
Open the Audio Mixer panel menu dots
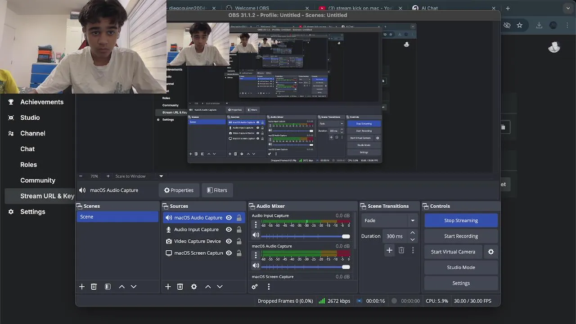coord(269,287)
